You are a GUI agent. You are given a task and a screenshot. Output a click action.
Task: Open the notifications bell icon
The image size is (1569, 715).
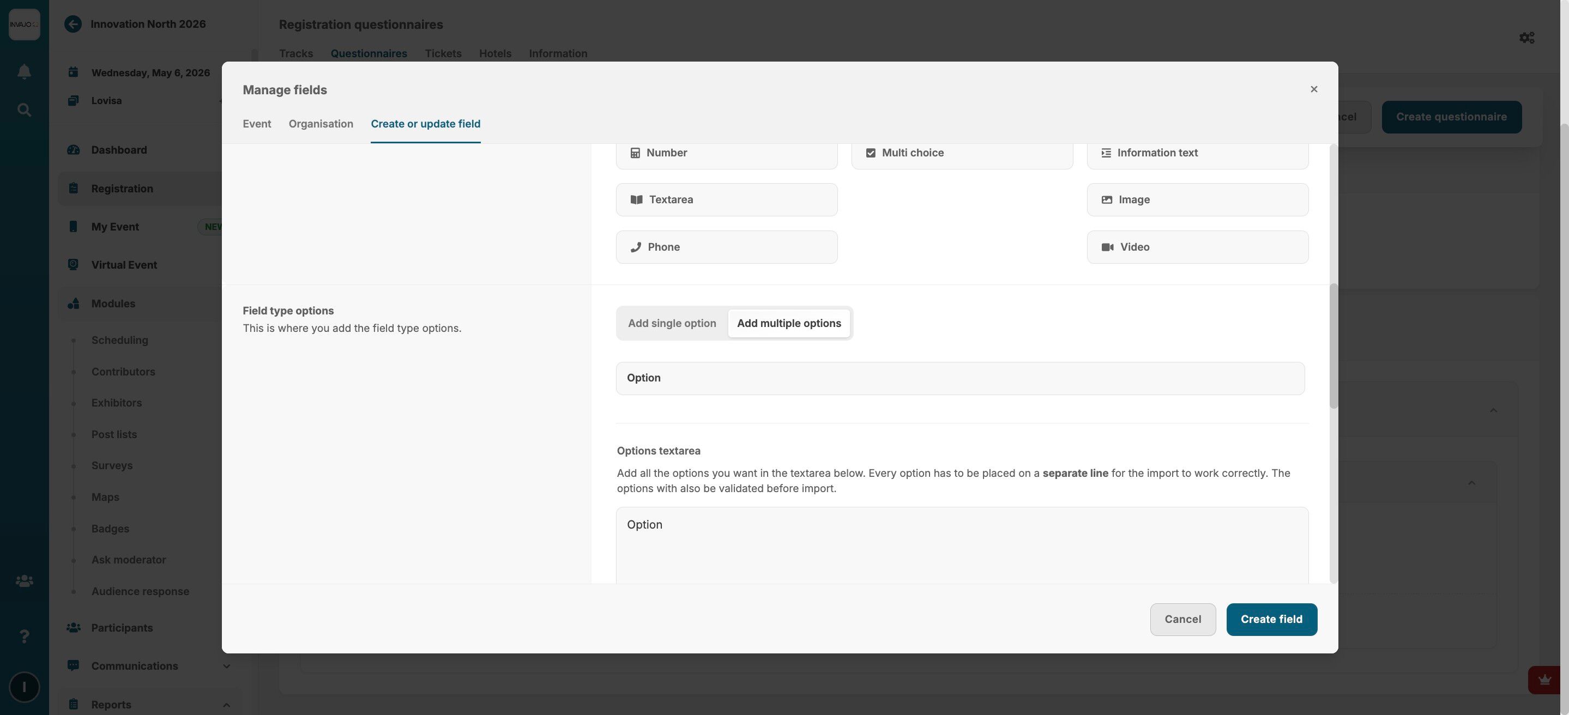(x=25, y=72)
